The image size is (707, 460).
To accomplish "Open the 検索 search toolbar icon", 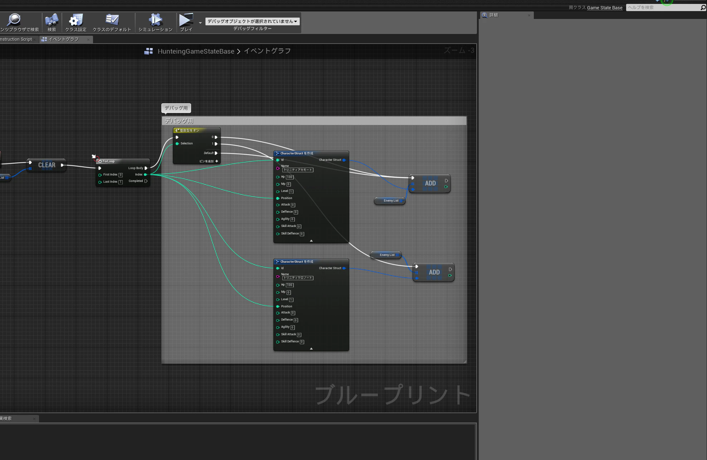I will (x=52, y=20).
